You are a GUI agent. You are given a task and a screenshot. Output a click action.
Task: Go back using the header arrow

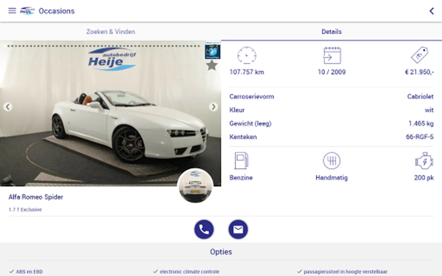(x=432, y=11)
